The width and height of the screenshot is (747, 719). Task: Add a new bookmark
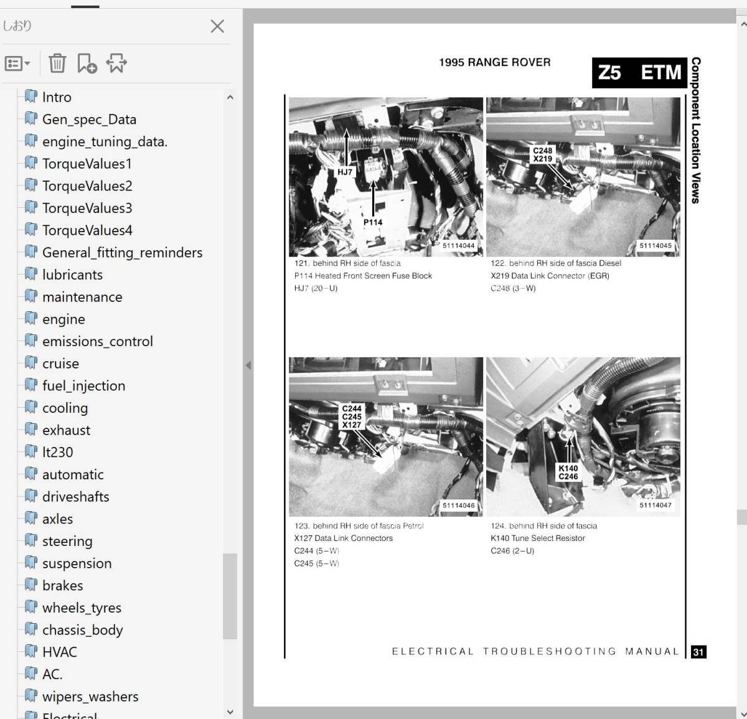tap(87, 63)
